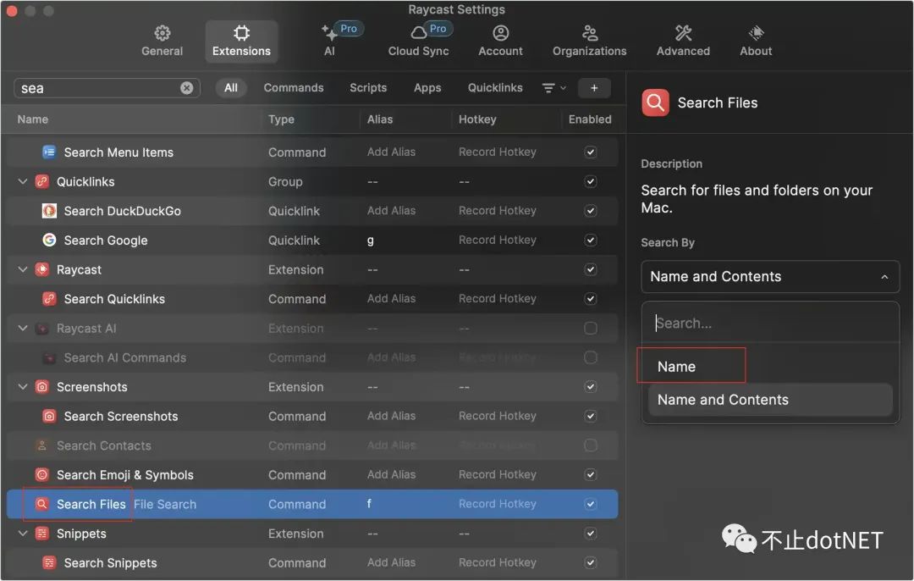Go to the Cloud Sync tab
The image size is (914, 581).
(x=419, y=41)
